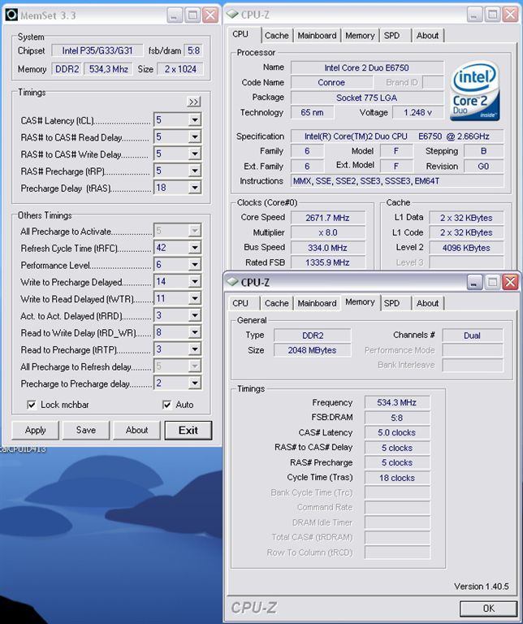
Task: Click the '18 clocks' Cycle Time value
Action: pyautogui.click(x=397, y=478)
